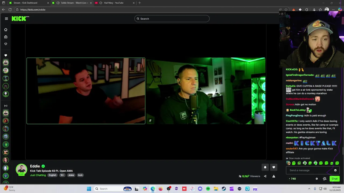The width and height of the screenshot is (344, 193).
Task: Insert the first quick emote with face picture
Action: point(288,163)
